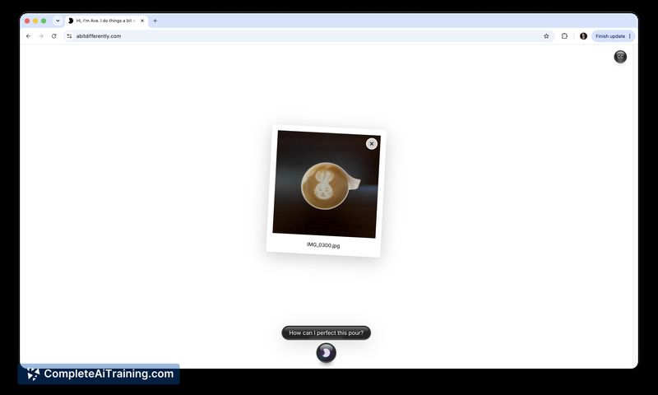658x395 pixels.
Task: Remove the latte photo with the X button
Action: click(x=372, y=143)
